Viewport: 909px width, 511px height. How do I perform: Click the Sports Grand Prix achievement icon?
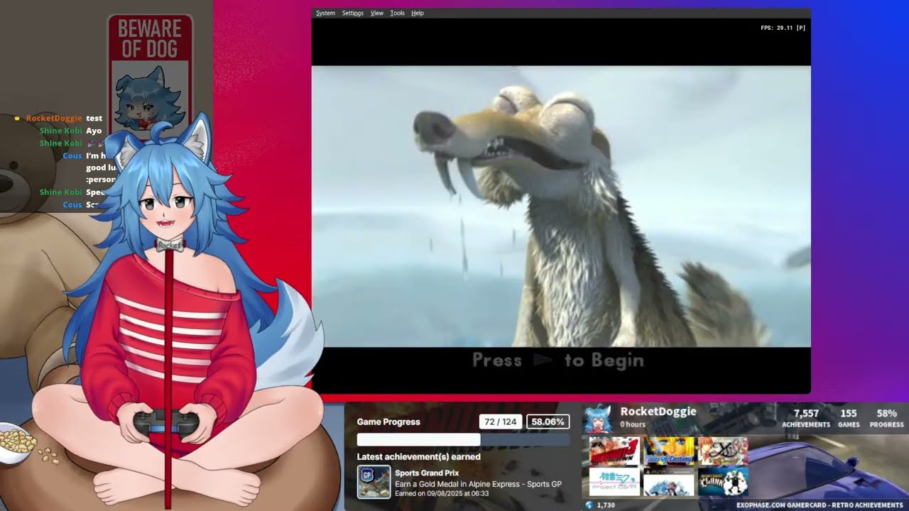(374, 482)
